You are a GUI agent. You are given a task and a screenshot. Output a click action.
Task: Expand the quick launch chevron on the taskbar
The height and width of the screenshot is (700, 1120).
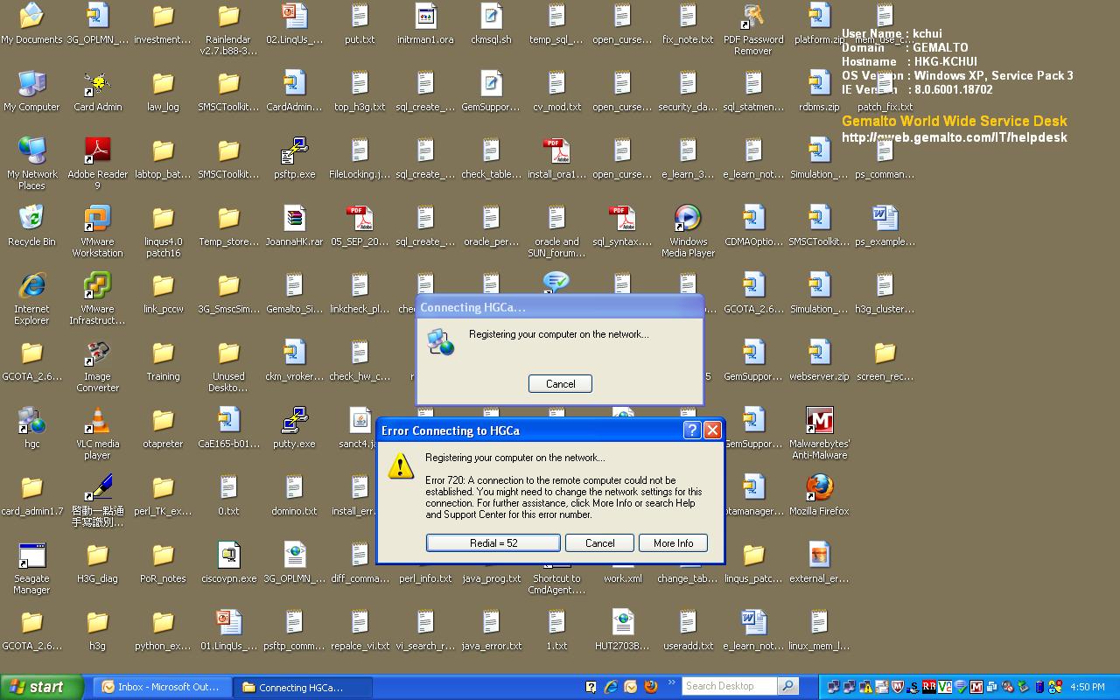point(672,683)
